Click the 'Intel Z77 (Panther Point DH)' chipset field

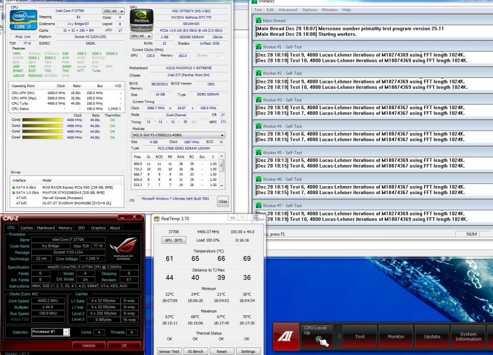188,75
